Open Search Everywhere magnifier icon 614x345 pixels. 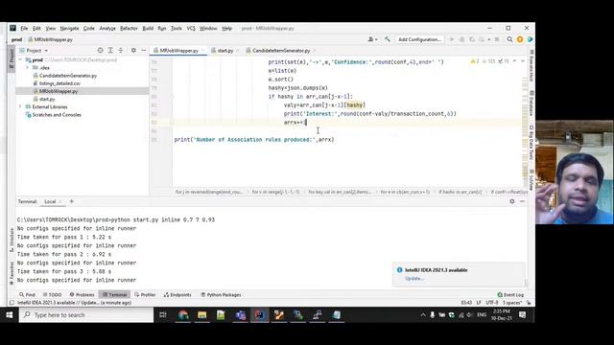coord(509,39)
